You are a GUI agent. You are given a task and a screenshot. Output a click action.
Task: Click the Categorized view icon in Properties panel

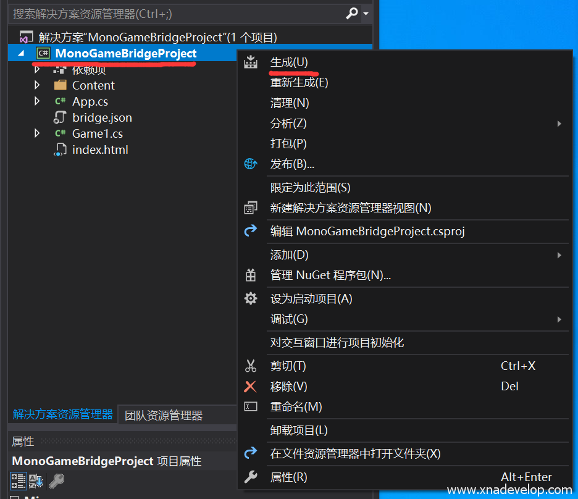click(19, 480)
